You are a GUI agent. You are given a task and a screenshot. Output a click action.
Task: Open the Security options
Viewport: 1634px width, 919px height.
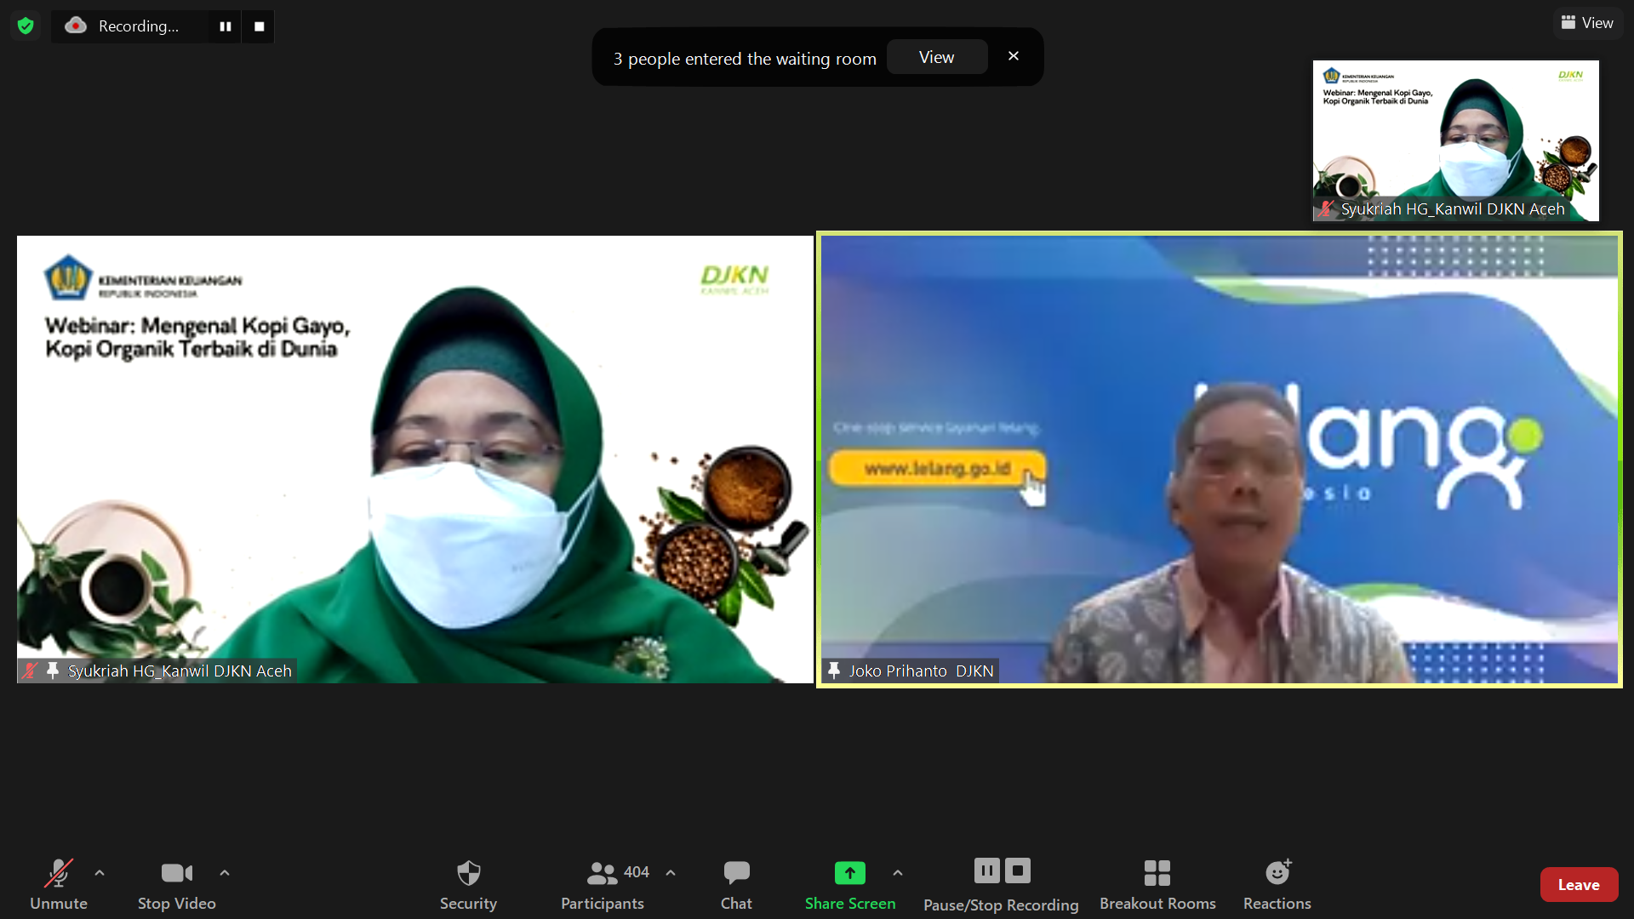pos(468,883)
